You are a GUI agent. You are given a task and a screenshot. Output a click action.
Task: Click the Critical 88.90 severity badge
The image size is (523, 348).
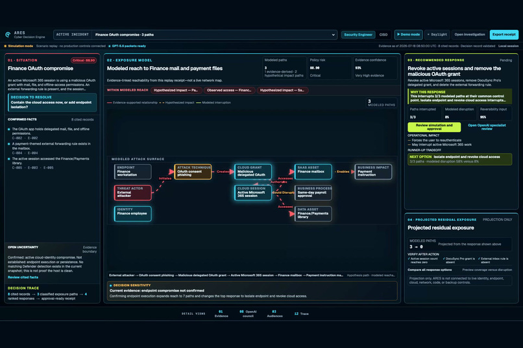[x=84, y=60]
